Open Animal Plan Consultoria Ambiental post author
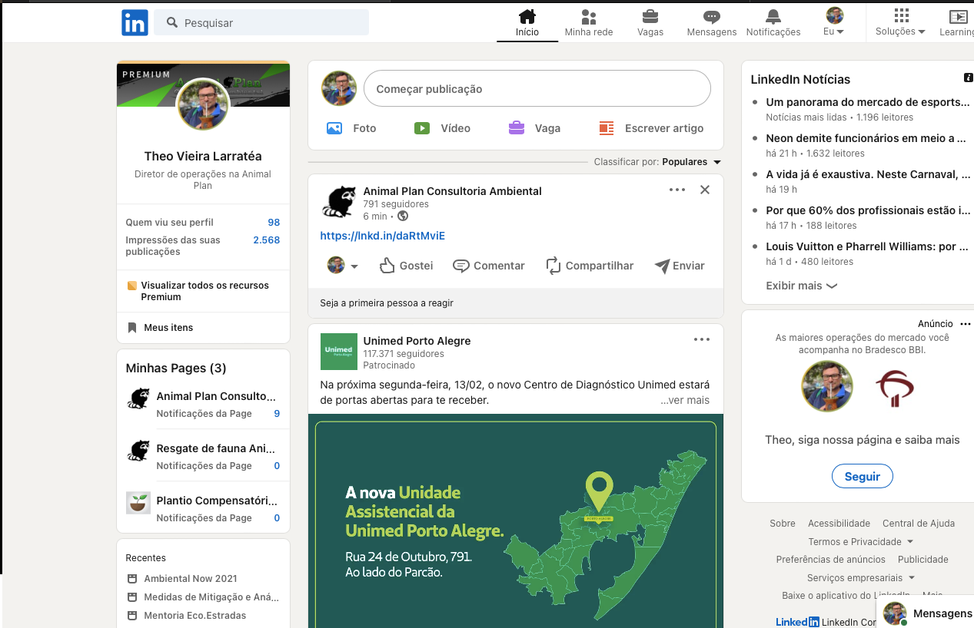The height and width of the screenshot is (628, 974). [452, 191]
